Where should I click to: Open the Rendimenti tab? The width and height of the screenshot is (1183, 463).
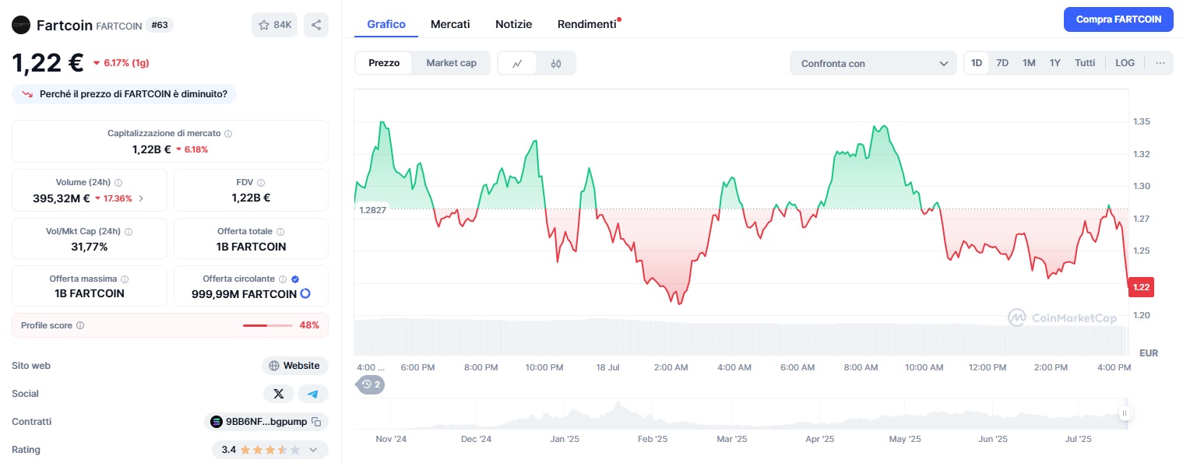coord(585,23)
